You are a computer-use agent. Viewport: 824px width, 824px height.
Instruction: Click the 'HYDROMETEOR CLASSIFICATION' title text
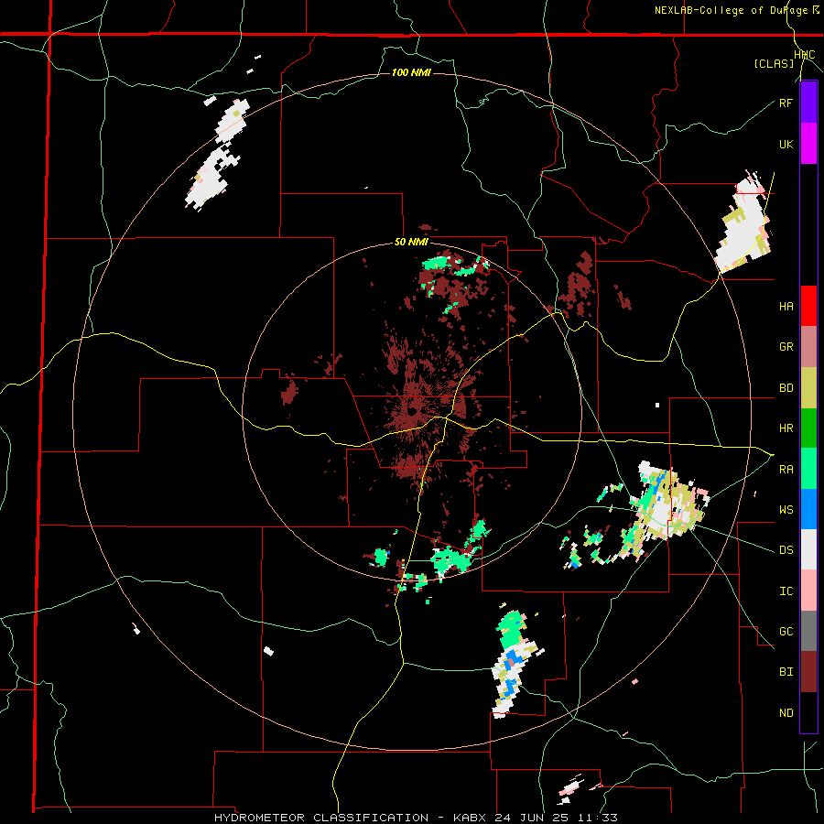[321, 818]
